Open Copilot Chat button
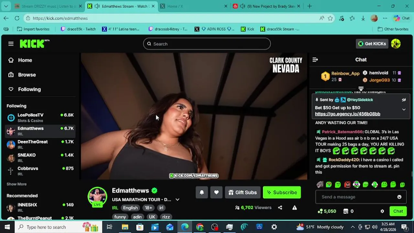Image resolution: width=414 pixels, height=233 pixels. [x=401, y=18]
